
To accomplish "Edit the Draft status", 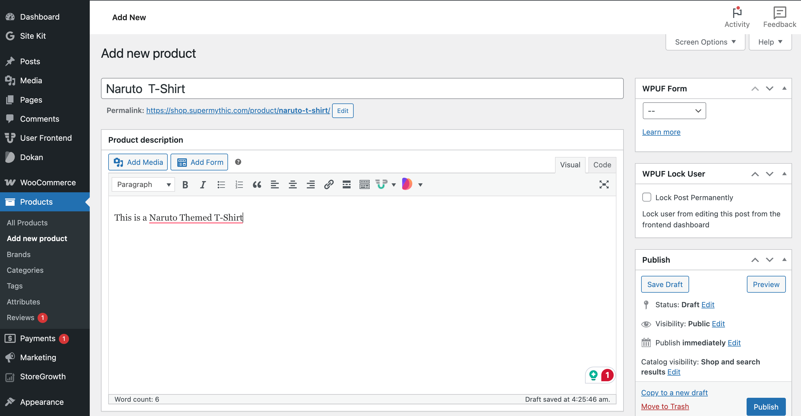I will (708, 305).
